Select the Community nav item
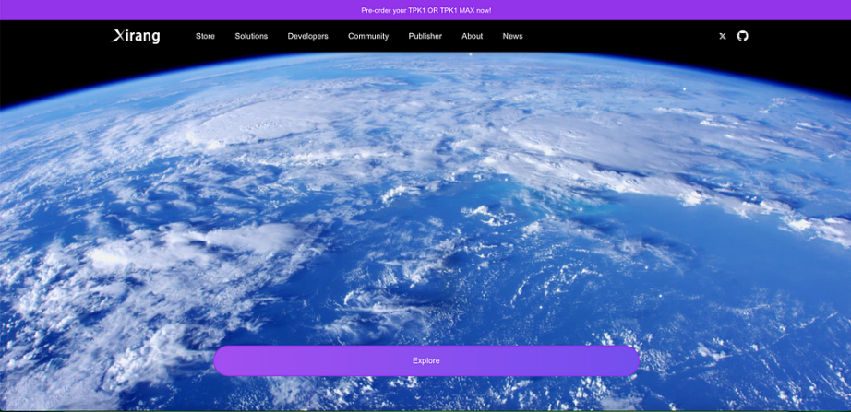 click(368, 36)
